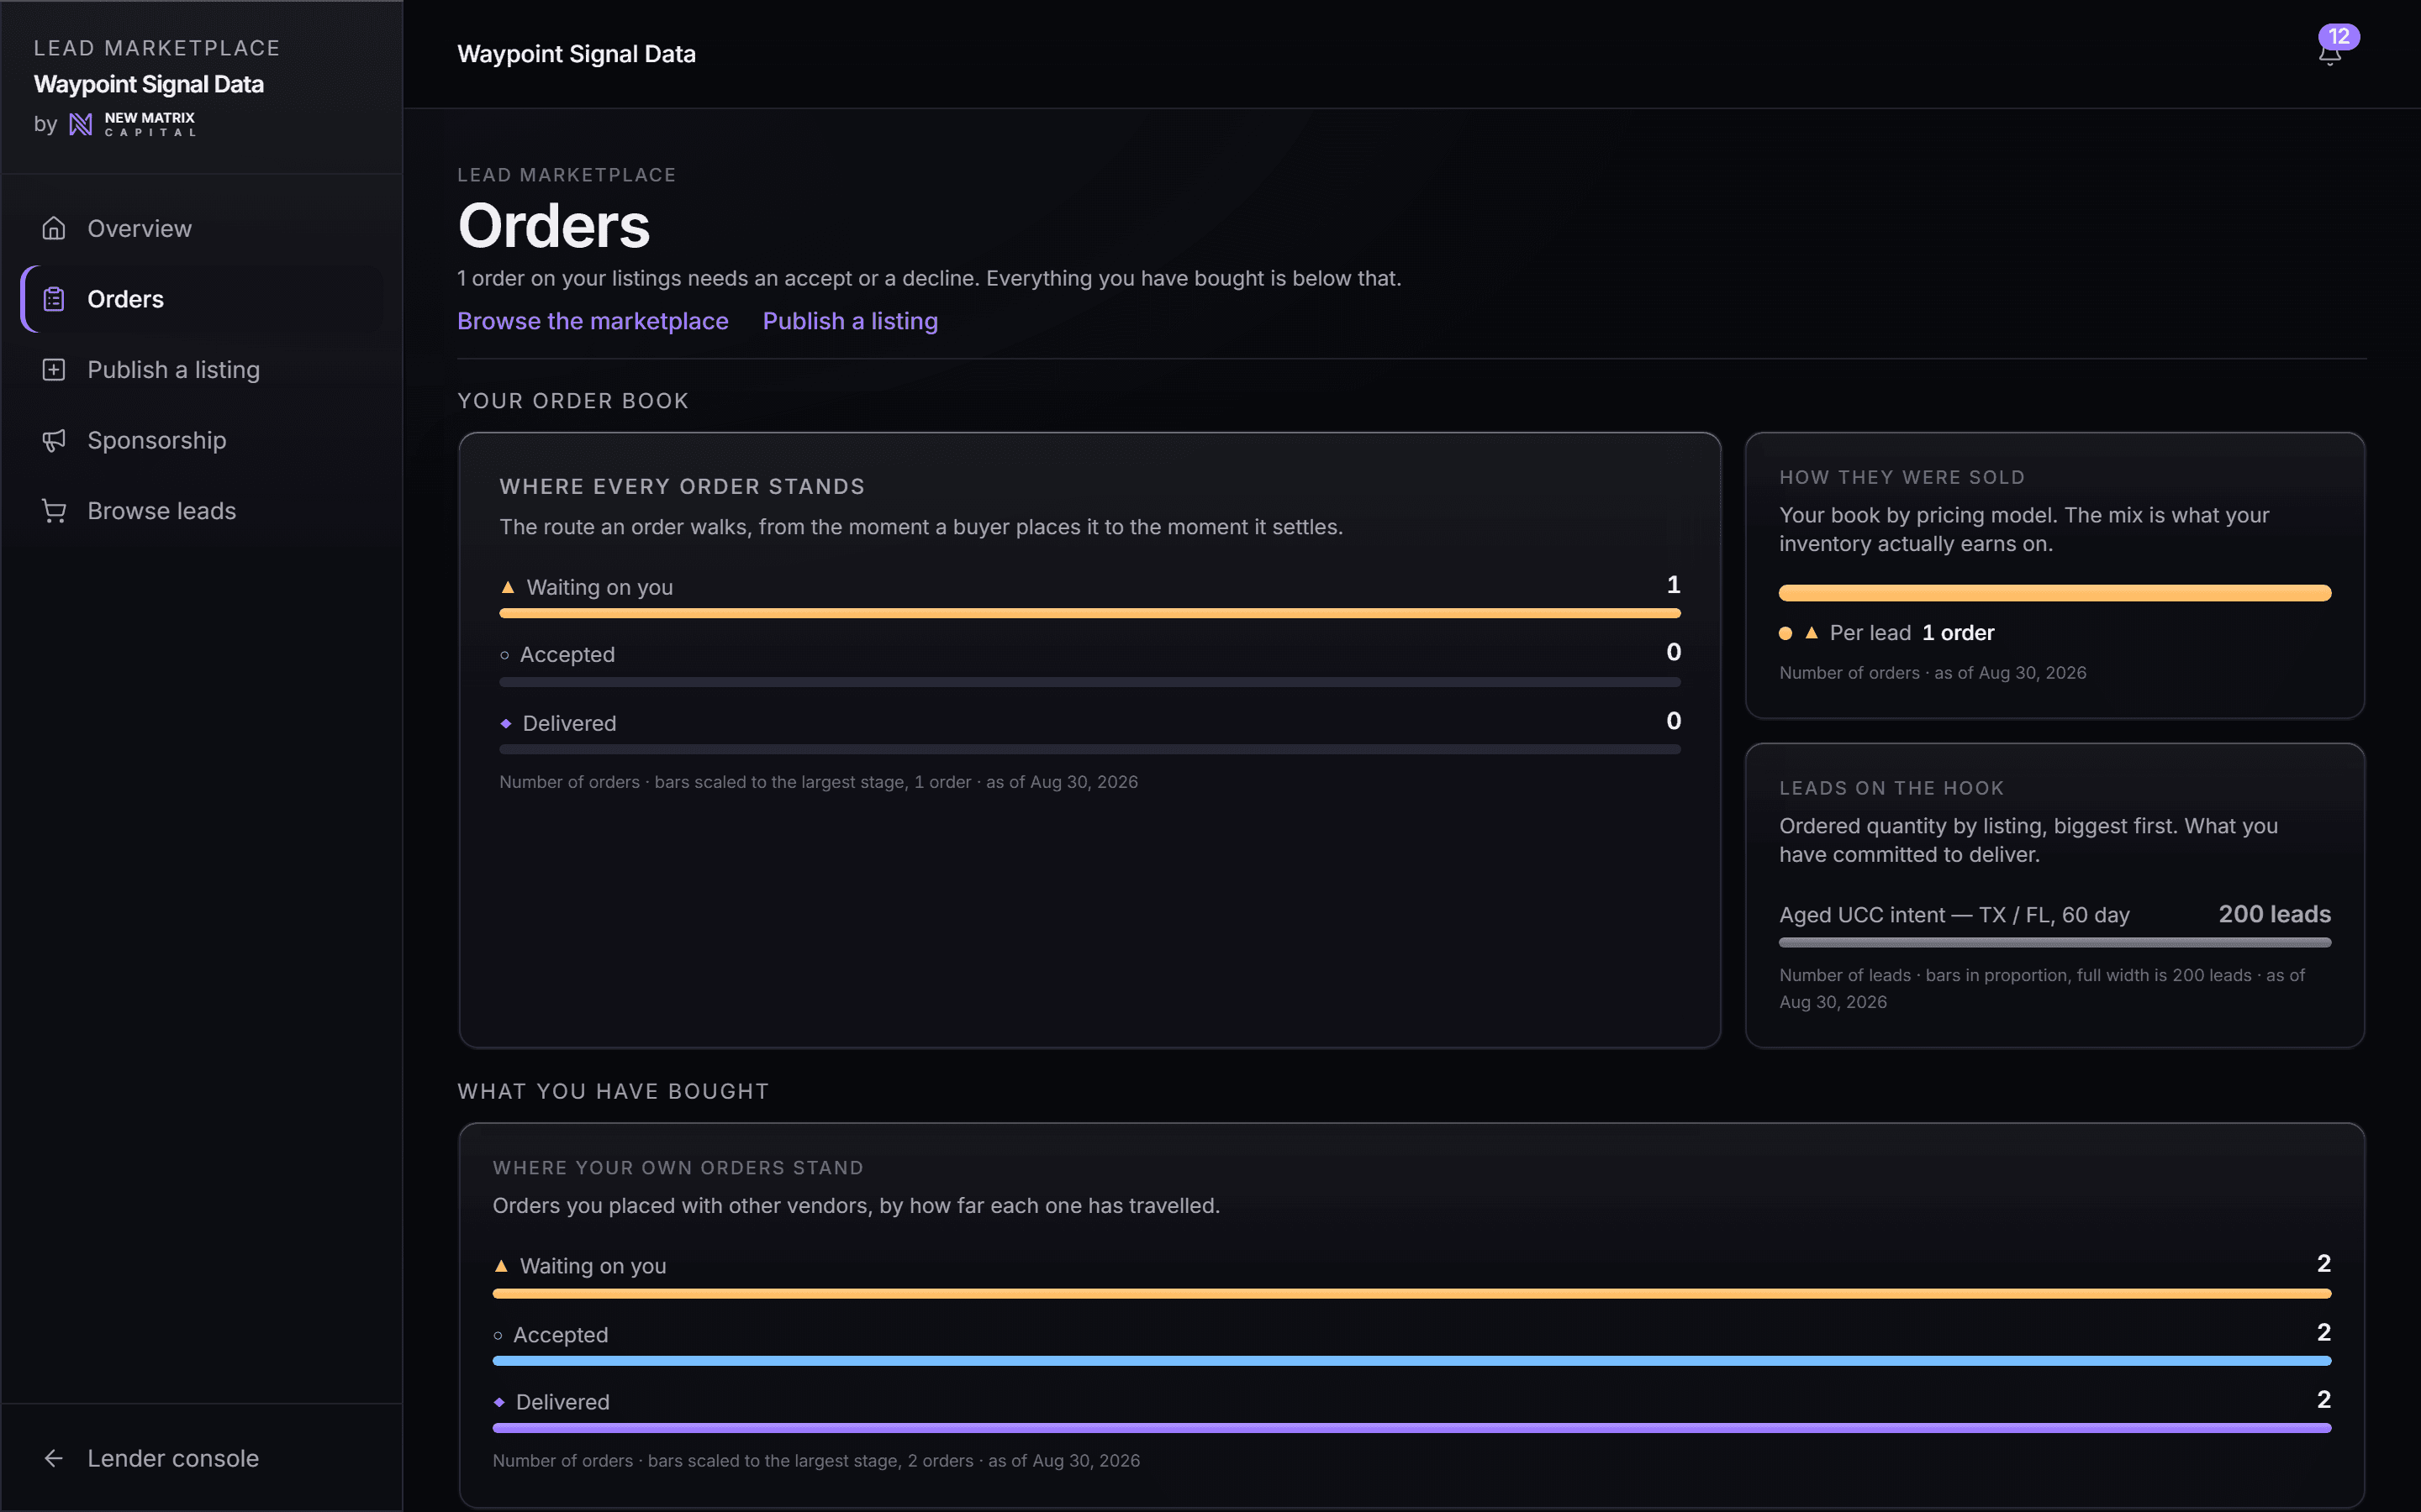Go to Overview in the sidebar
The height and width of the screenshot is (1512, 2421).
pos(202,228)
